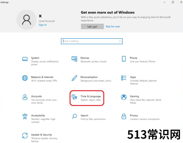Viewport: 183px width, 143px height.
Task: Click the 'Get even more out of Windows' heading
Action: tap(108, 12)
